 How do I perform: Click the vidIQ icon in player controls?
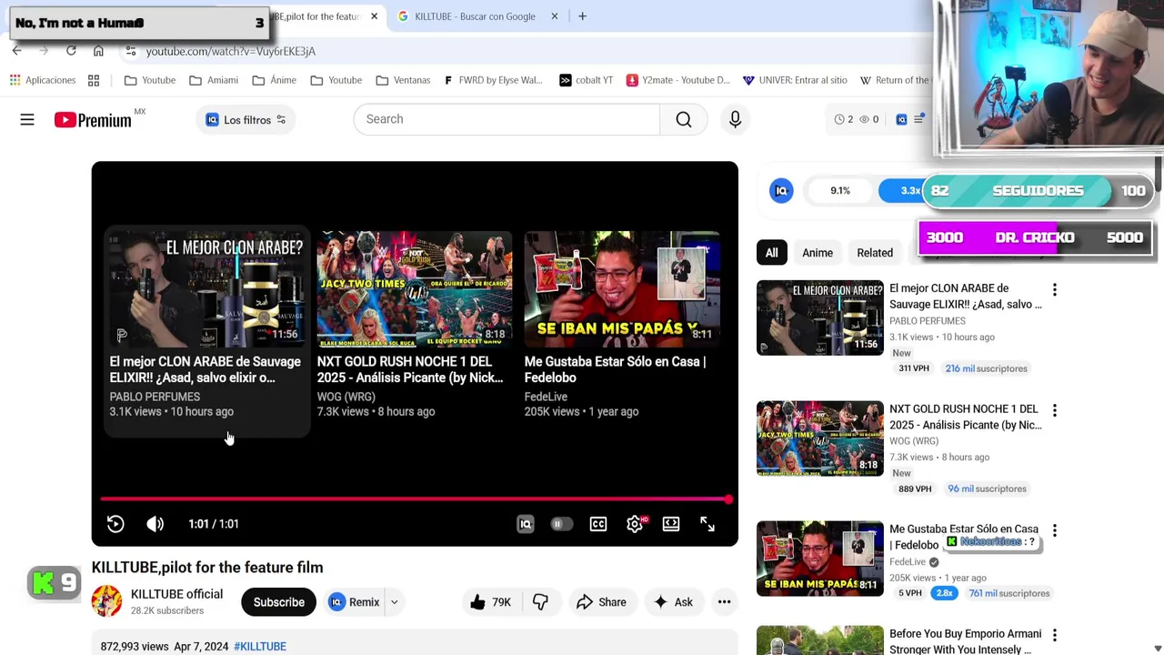pos(526,524)
